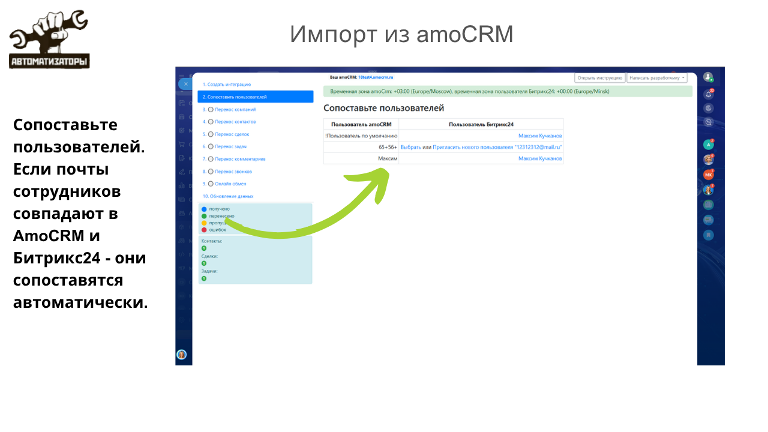Toggle the radio circle beside Перенос сделок
The height and width of the screenshot is (432, 768).
(211, 134)
